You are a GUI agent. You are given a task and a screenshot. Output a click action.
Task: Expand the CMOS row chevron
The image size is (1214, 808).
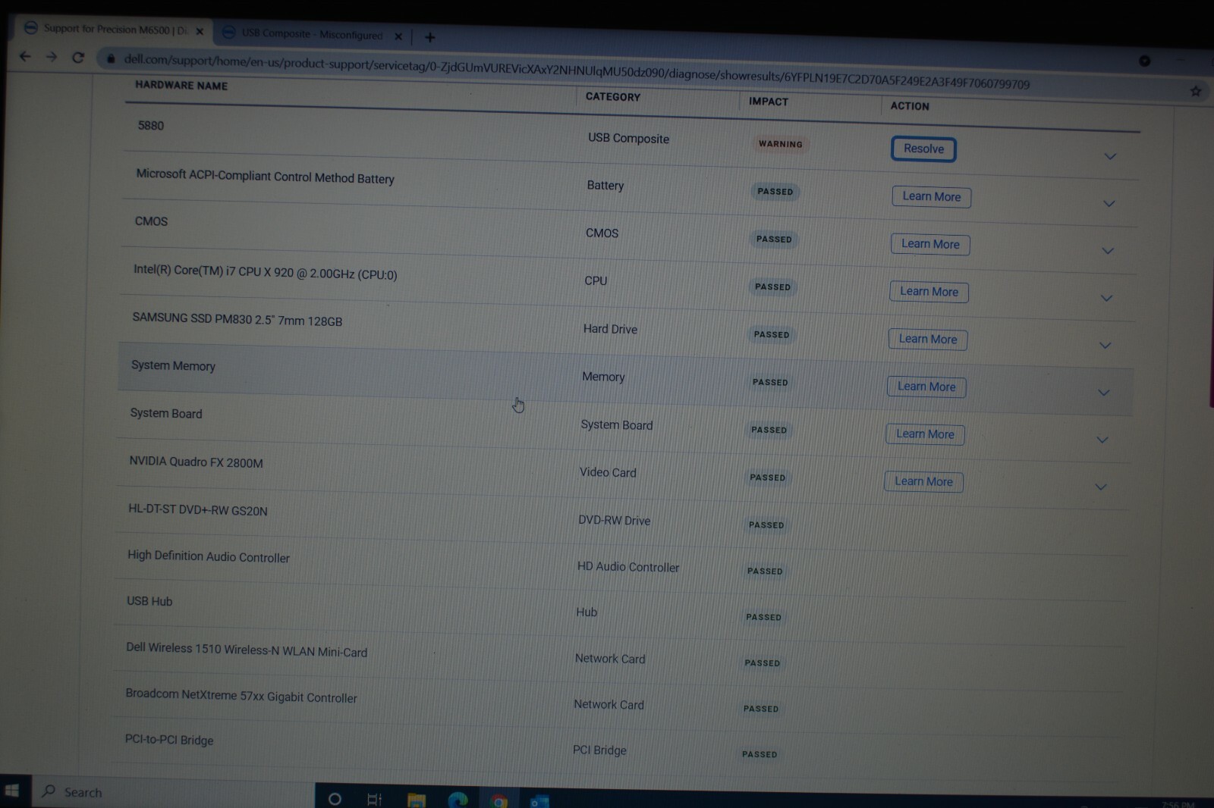click(1108, 251)
